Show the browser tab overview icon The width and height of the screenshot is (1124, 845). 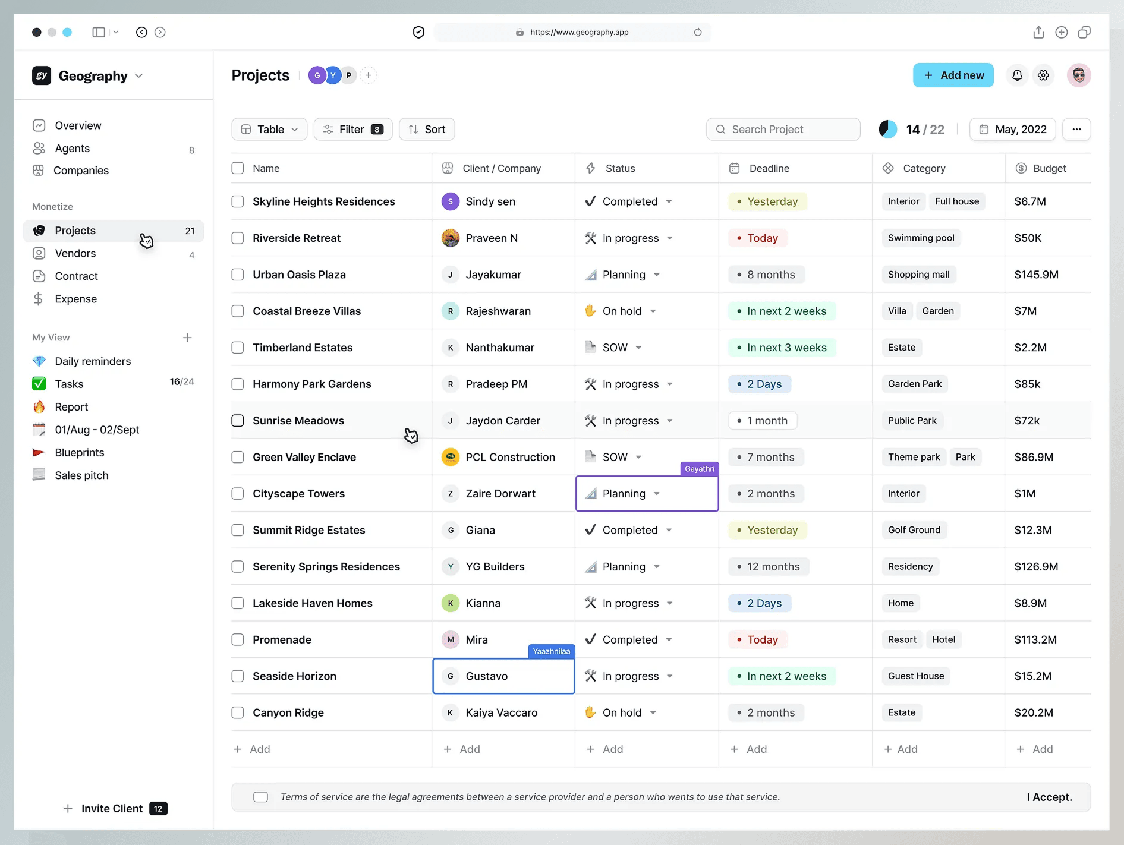click(1084, 32)
